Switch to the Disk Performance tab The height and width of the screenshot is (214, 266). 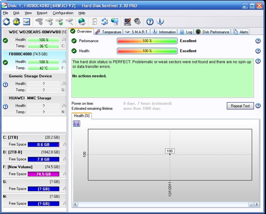click(x=213, y=32)
